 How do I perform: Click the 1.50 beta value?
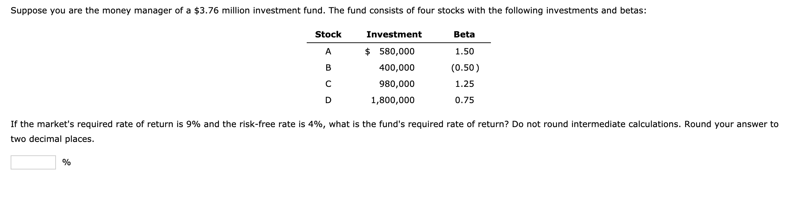464,52
